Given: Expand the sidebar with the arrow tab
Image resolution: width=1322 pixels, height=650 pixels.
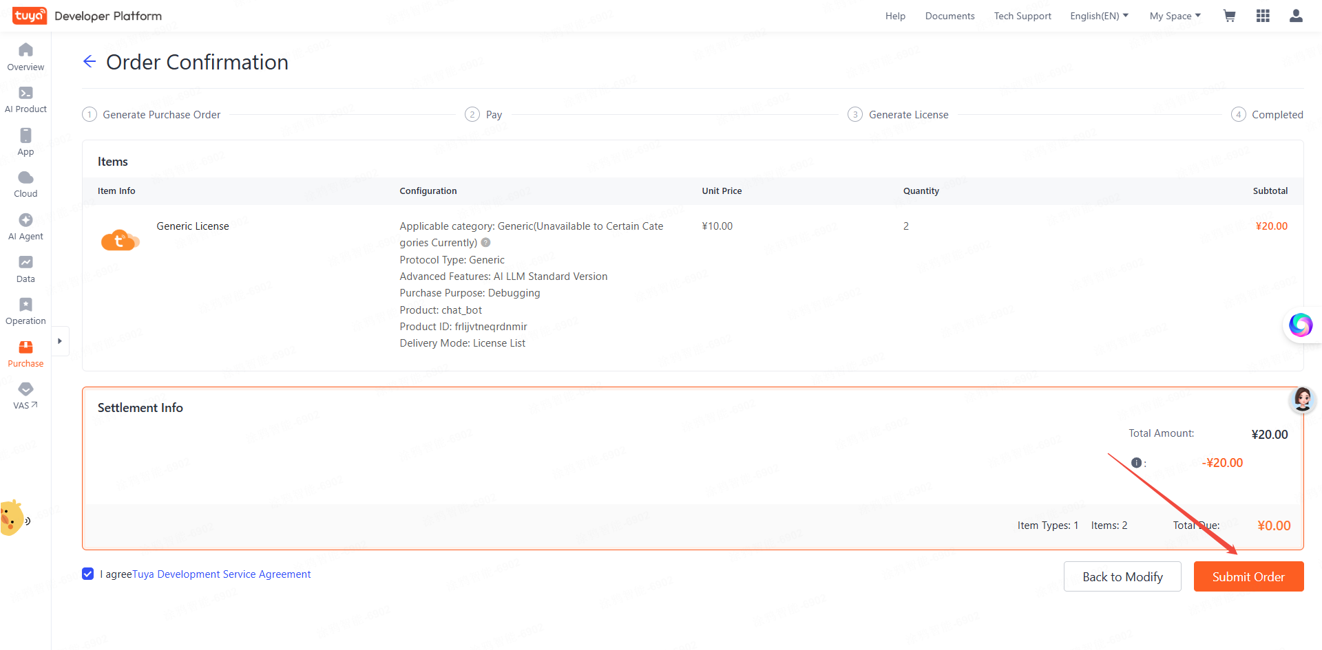Looking at the screenshot, I should (x=60, y=341).
